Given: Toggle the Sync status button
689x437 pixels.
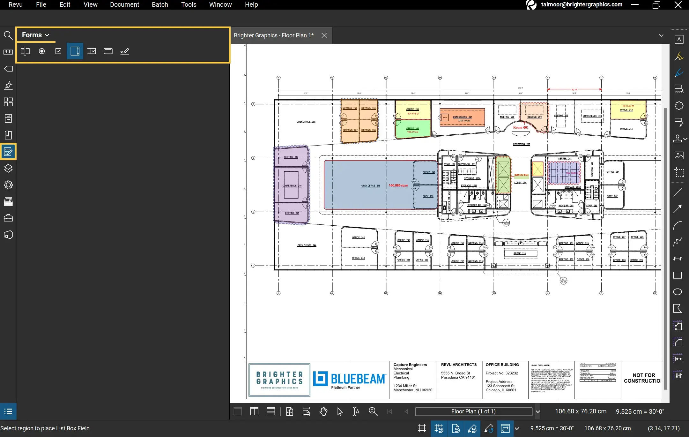Looking at the screenshot, I should (x=505, y=428).
